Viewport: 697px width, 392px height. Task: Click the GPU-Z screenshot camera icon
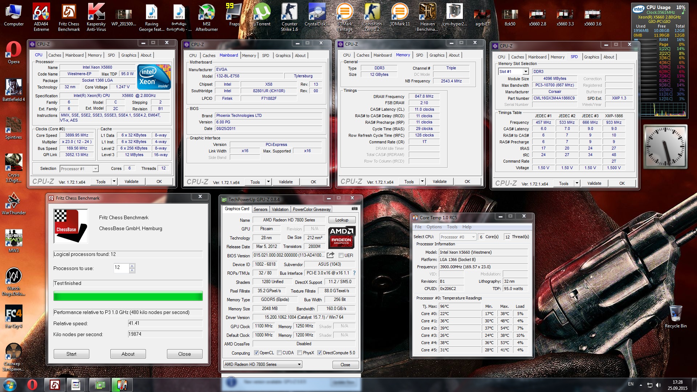coord(355,209)
